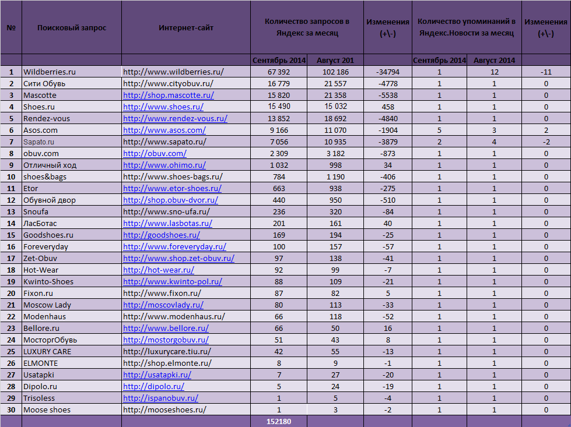Follow the usatapki.ru hyperlink
Image resolution: width=571 pixels, height=427 pixels.
157,375
